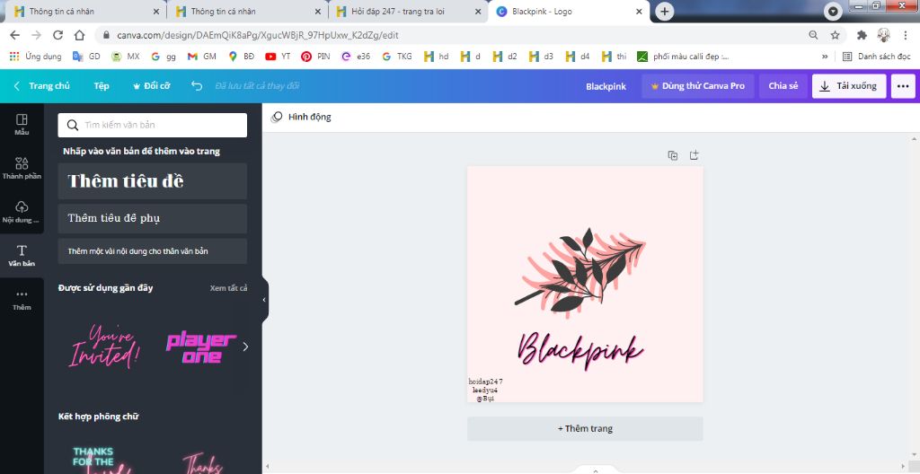Viewport: 920px width, 474px height.
Task: Open the e36 bookmark
Action: 354,57
